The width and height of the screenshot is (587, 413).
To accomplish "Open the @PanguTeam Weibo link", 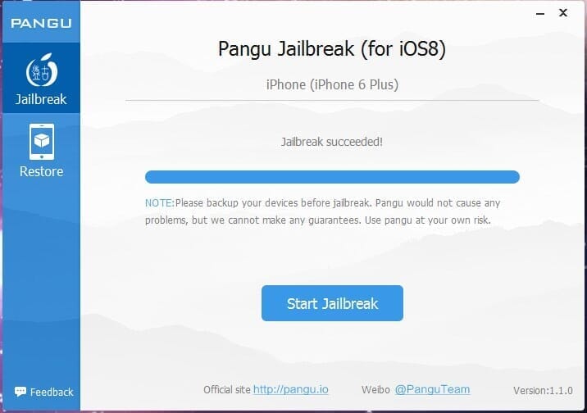I will click(x=432, y=389).
